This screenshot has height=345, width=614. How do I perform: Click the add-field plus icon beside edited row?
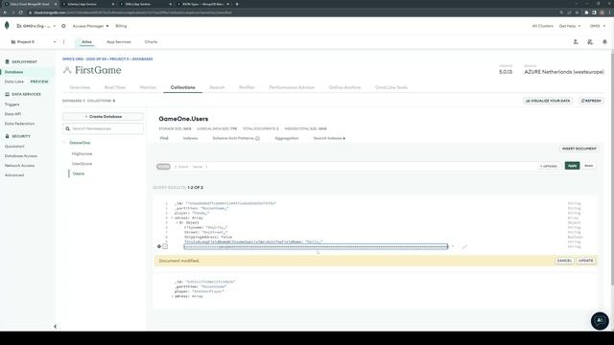[x=159, y=246]
